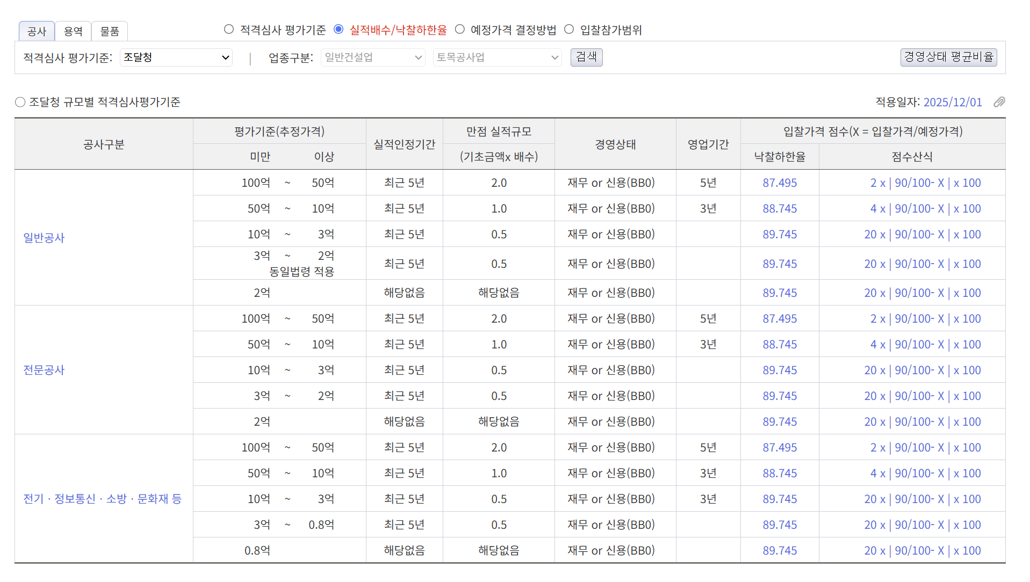
Task: Click 89.745 in 일반공사 10억~3억 row
Action: pyautogui.click(x=780, y=235)
